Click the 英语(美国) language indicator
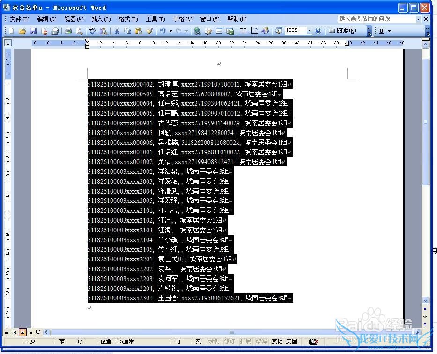Screen dimensions: 437x354 pyautogui.click(x=286, y=341)
